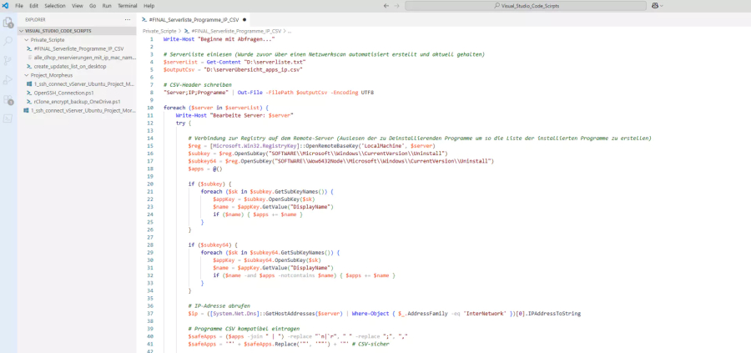The height and width of the screenshot is (353, 751).
Task: Select the #FINAL_Serverliste_Programme_IP_CSV editor tab
Action: tap(192, 18)
